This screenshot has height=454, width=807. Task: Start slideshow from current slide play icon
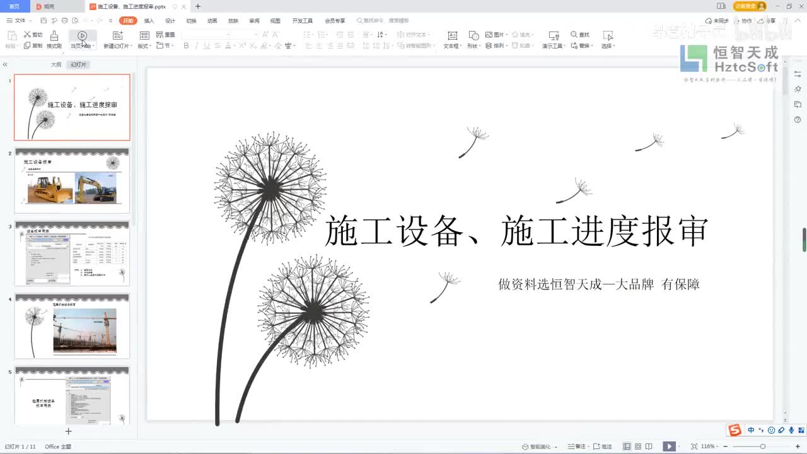coord(82,35)
